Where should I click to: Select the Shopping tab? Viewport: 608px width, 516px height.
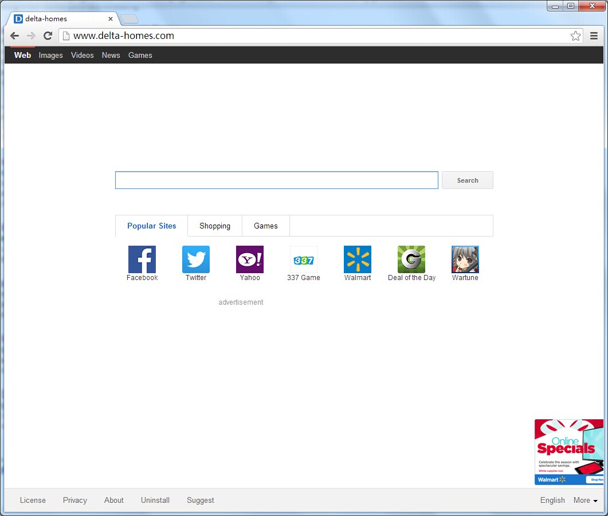coord(215,226)
